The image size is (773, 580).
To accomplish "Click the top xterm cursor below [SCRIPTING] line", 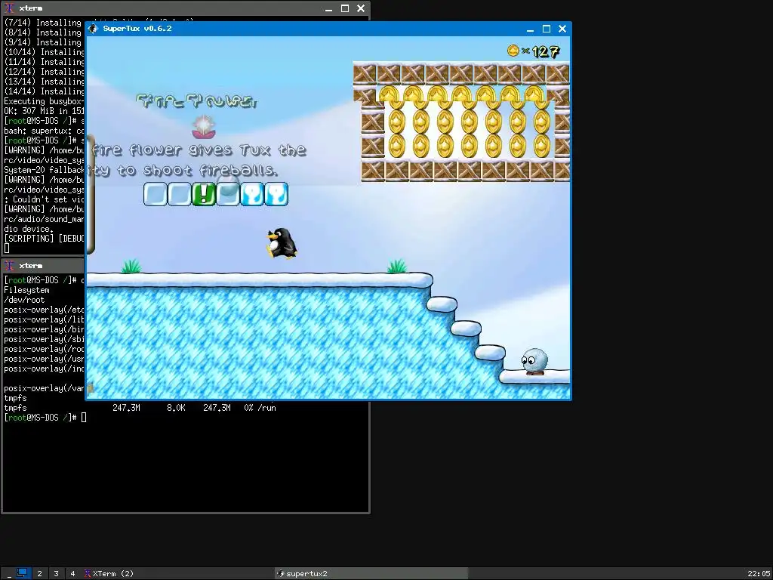I will (x=6, y=248).
